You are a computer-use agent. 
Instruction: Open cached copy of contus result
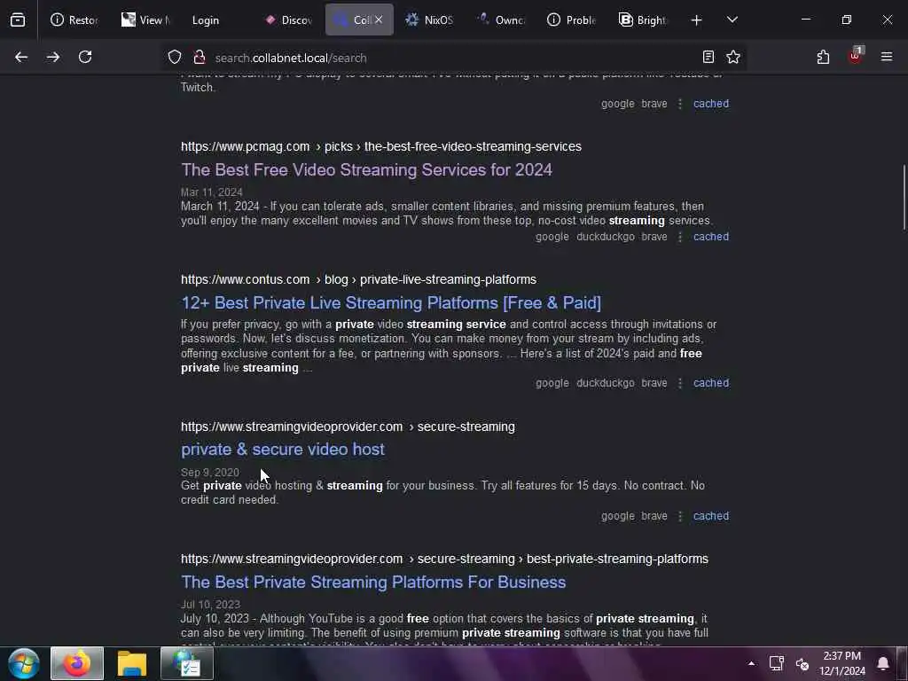pyautogui.click(x=711, y=383)
